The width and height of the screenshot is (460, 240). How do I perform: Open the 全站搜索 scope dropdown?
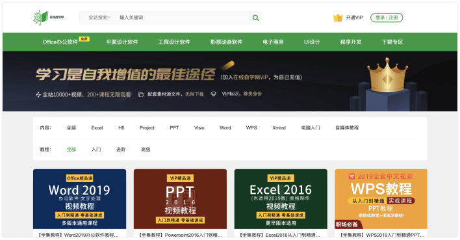(99, 18)
